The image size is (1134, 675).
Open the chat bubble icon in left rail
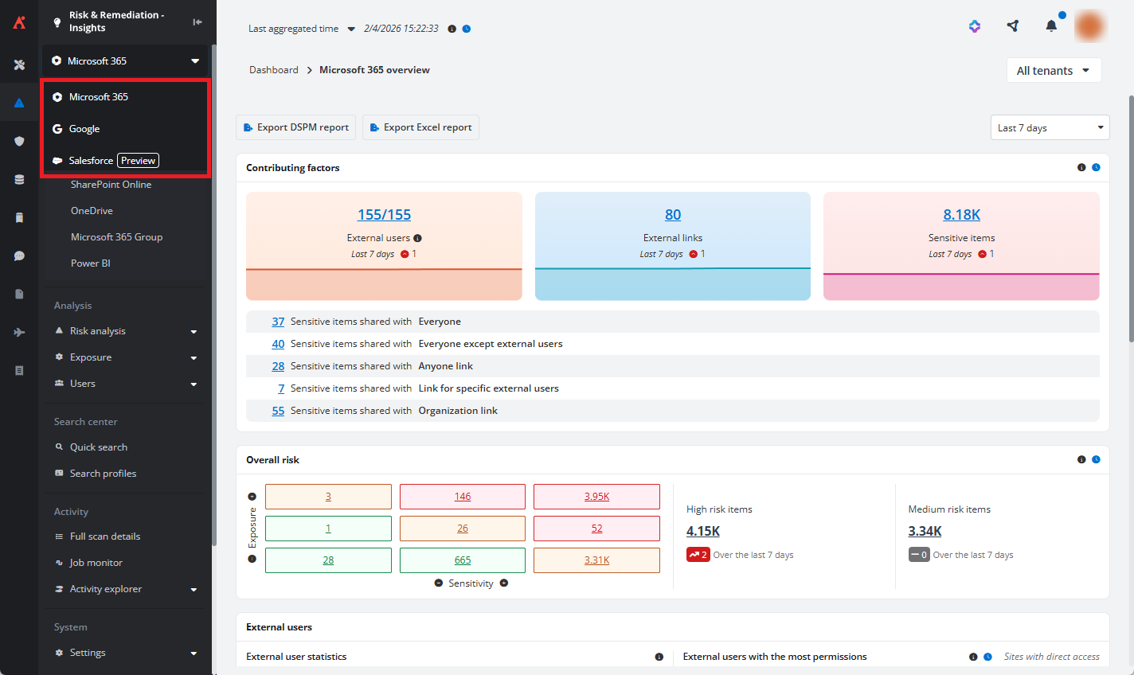[19, 256]
